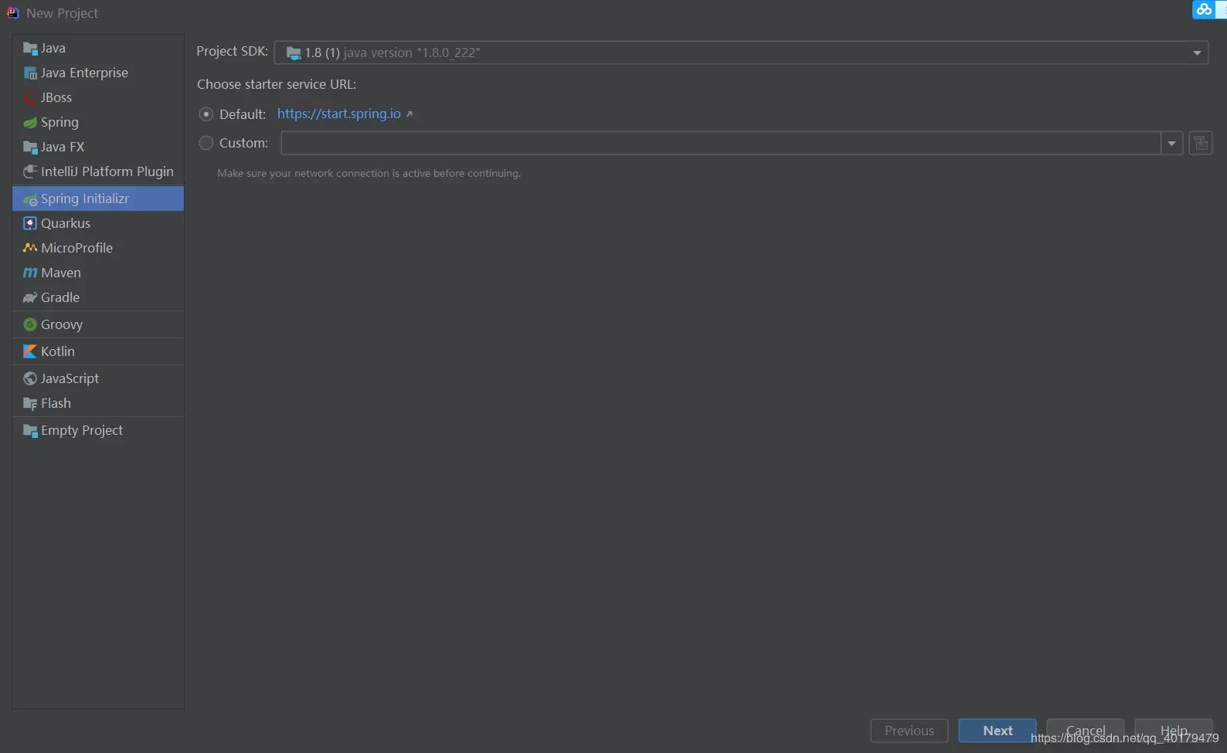Select the Empty Project icon

pos(30,431)
